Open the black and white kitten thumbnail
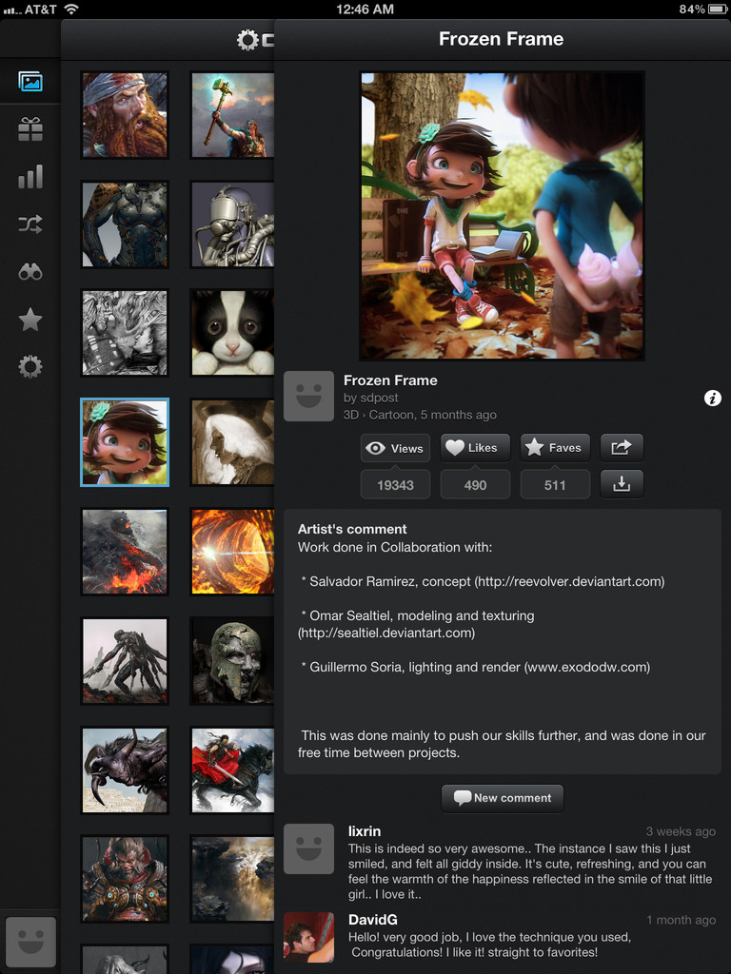Image resolution: width=731 pixels, height=974 pixels. [232, 333]
